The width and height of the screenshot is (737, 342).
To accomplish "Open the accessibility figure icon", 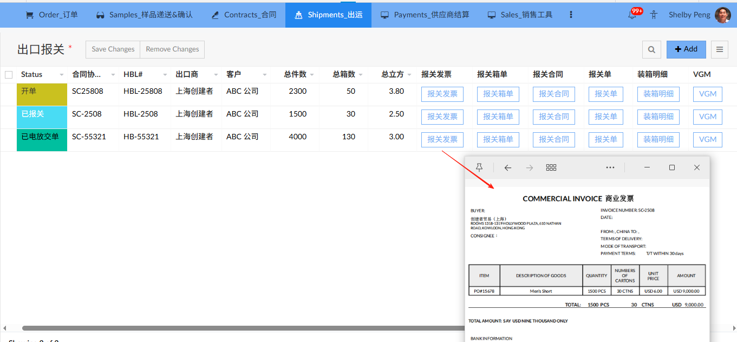I will click(654, 15).
